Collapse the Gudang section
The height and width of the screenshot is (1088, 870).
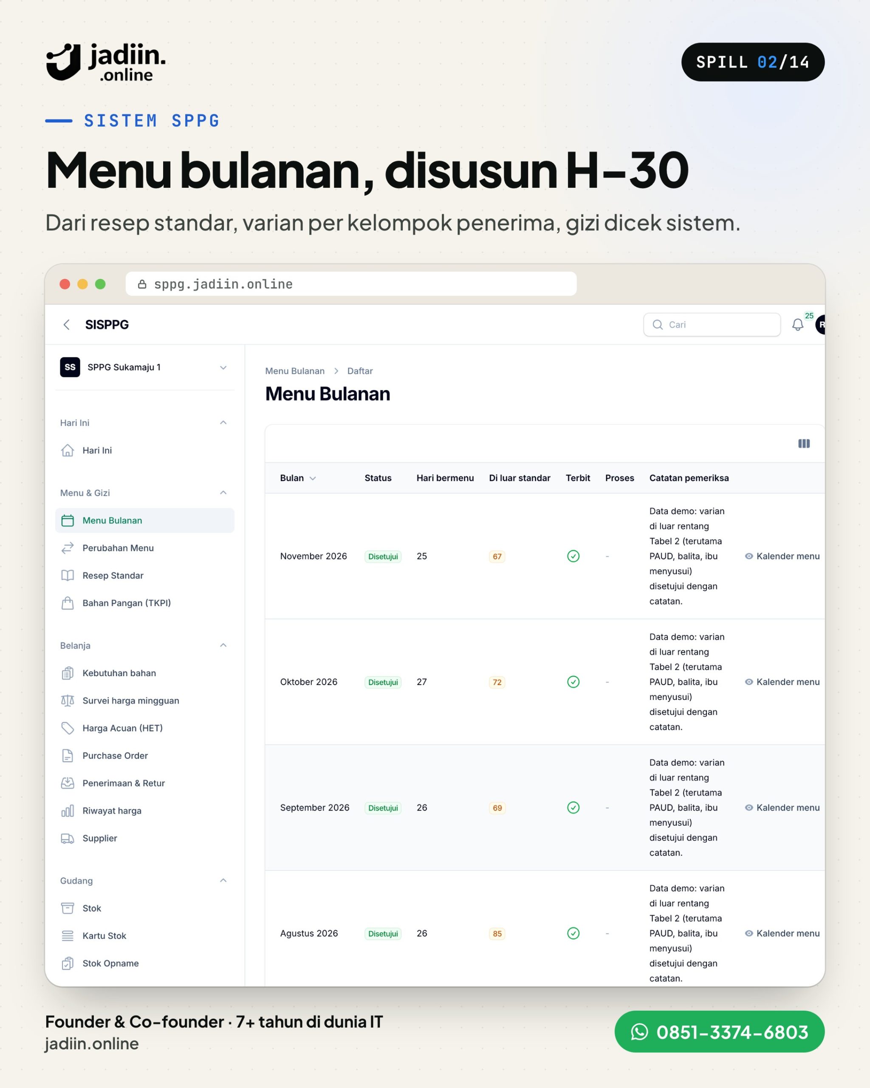point(223,881)
